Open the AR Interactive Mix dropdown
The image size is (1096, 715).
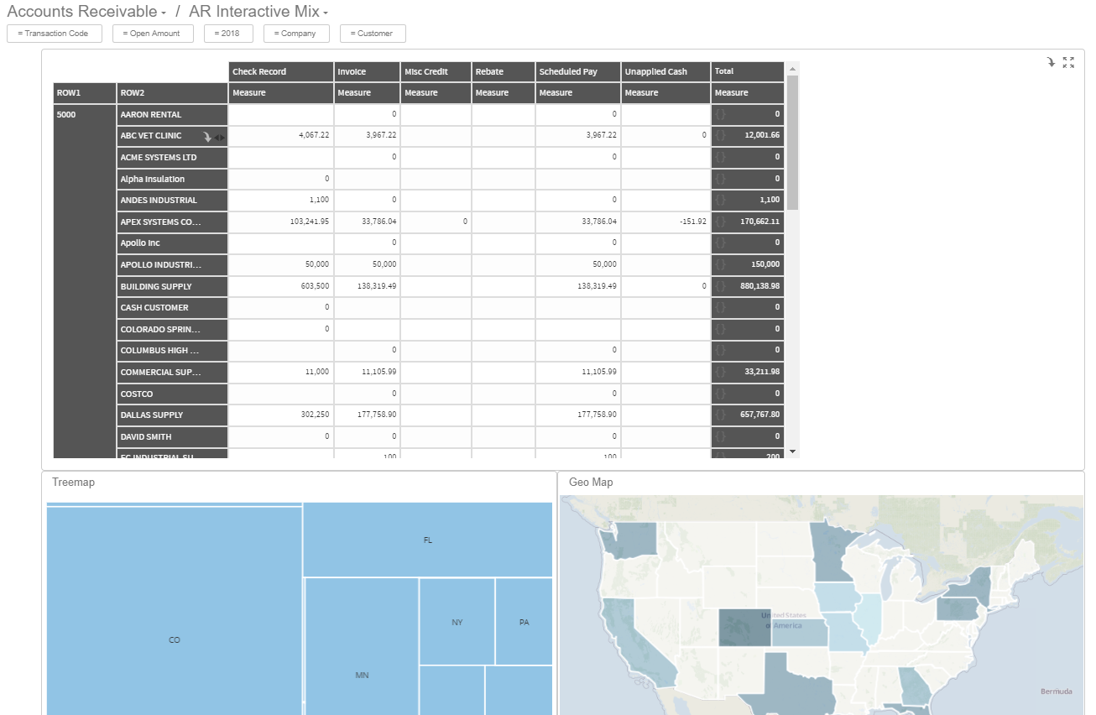pyautogui.click(x=326, y=13)
